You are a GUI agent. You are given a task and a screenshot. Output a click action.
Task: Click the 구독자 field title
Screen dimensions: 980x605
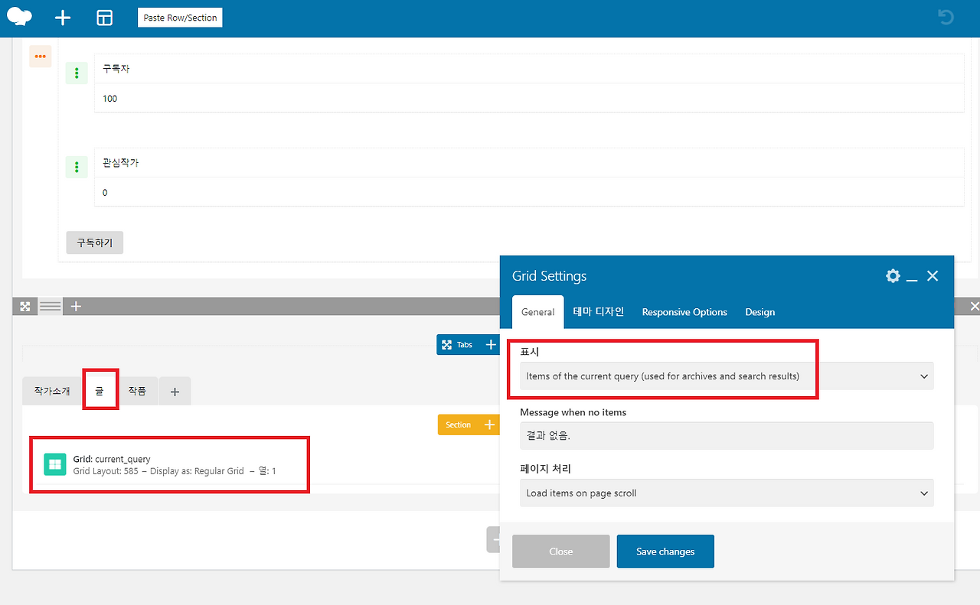tap(116, 69)
